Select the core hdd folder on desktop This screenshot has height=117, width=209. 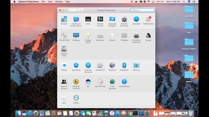coord(189,11)
